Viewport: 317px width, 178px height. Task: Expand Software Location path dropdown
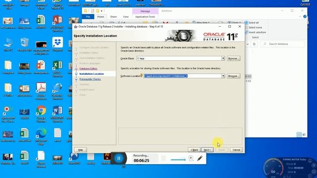[x=223, y=76]
